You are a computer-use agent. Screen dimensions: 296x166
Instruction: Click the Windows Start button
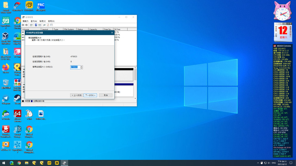point(4,163)
